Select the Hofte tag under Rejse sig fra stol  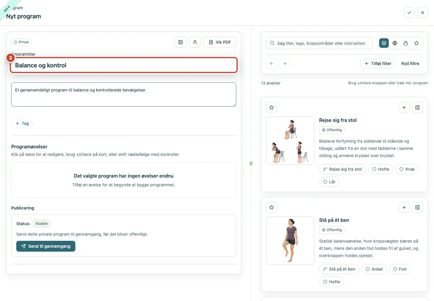tap(381, 169)
